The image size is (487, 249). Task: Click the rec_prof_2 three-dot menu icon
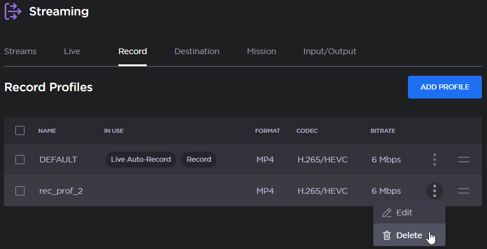[434, 191]
